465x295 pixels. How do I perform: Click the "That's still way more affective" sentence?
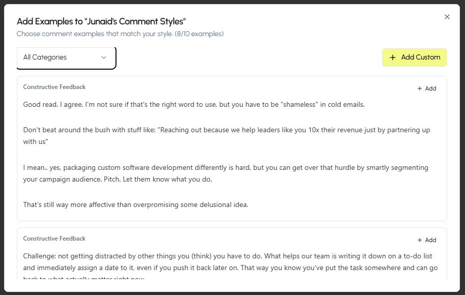tap(135, 205)
